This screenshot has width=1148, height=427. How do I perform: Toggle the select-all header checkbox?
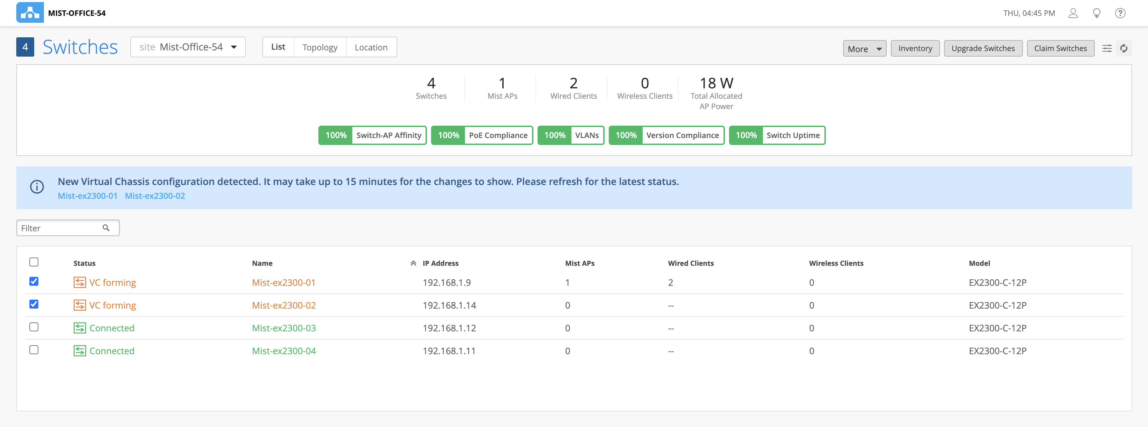(34, 262)
